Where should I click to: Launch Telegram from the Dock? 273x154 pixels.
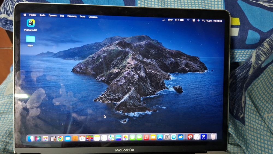[x=174, y=137]
